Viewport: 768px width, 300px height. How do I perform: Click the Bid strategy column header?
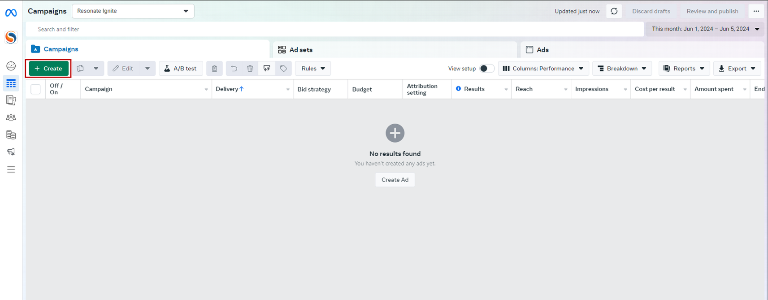(320, 89)
